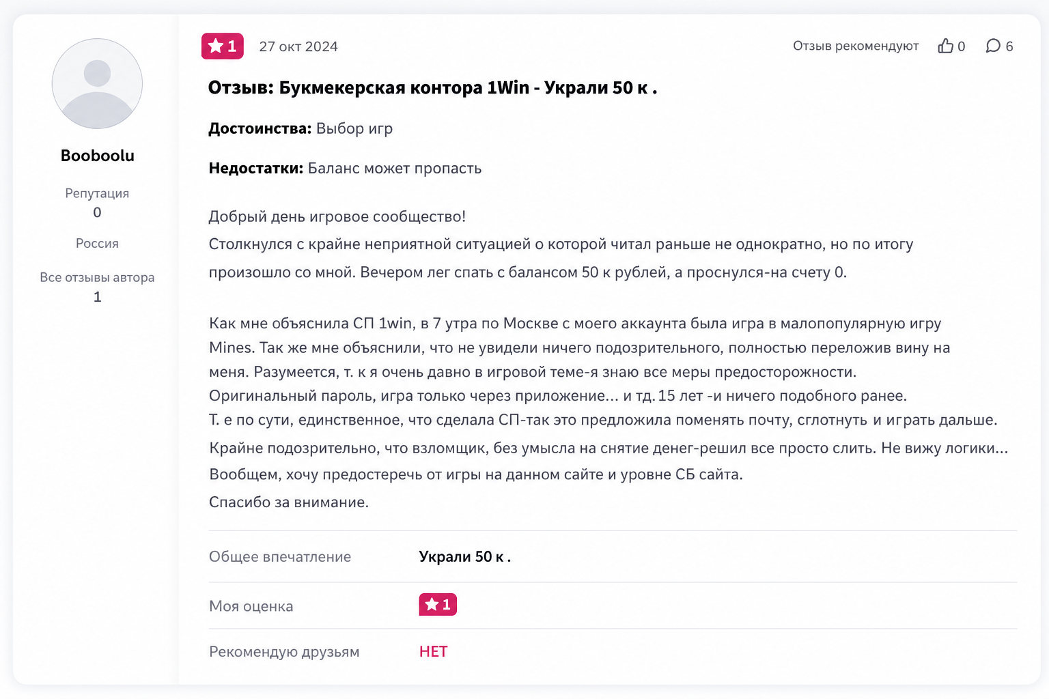This screenshot has width=1049, height=699.
Task: Click the star rating badge beside date
Action: tap(223, 46)
